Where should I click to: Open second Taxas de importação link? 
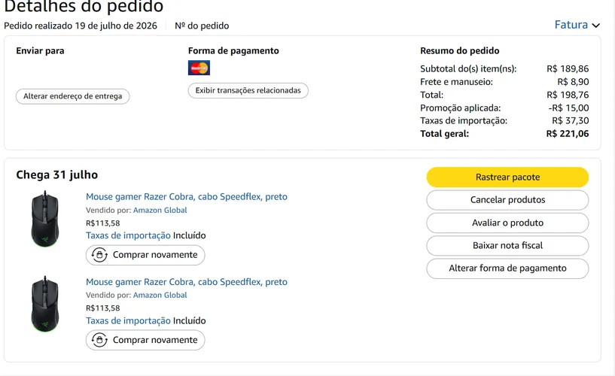[128, 321]
